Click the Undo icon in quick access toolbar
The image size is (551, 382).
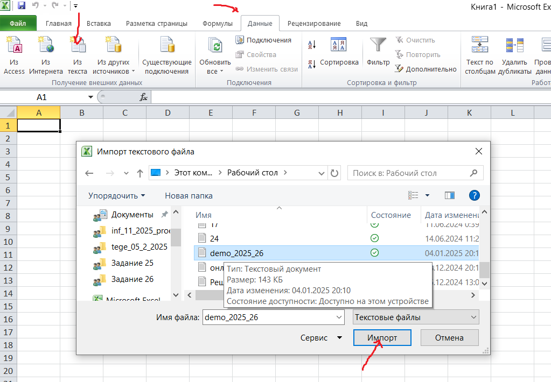35,5
